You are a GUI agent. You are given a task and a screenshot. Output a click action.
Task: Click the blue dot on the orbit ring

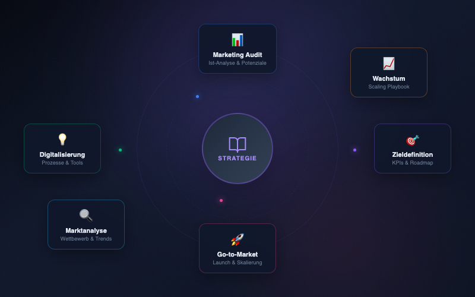click(x=197, y=96)
